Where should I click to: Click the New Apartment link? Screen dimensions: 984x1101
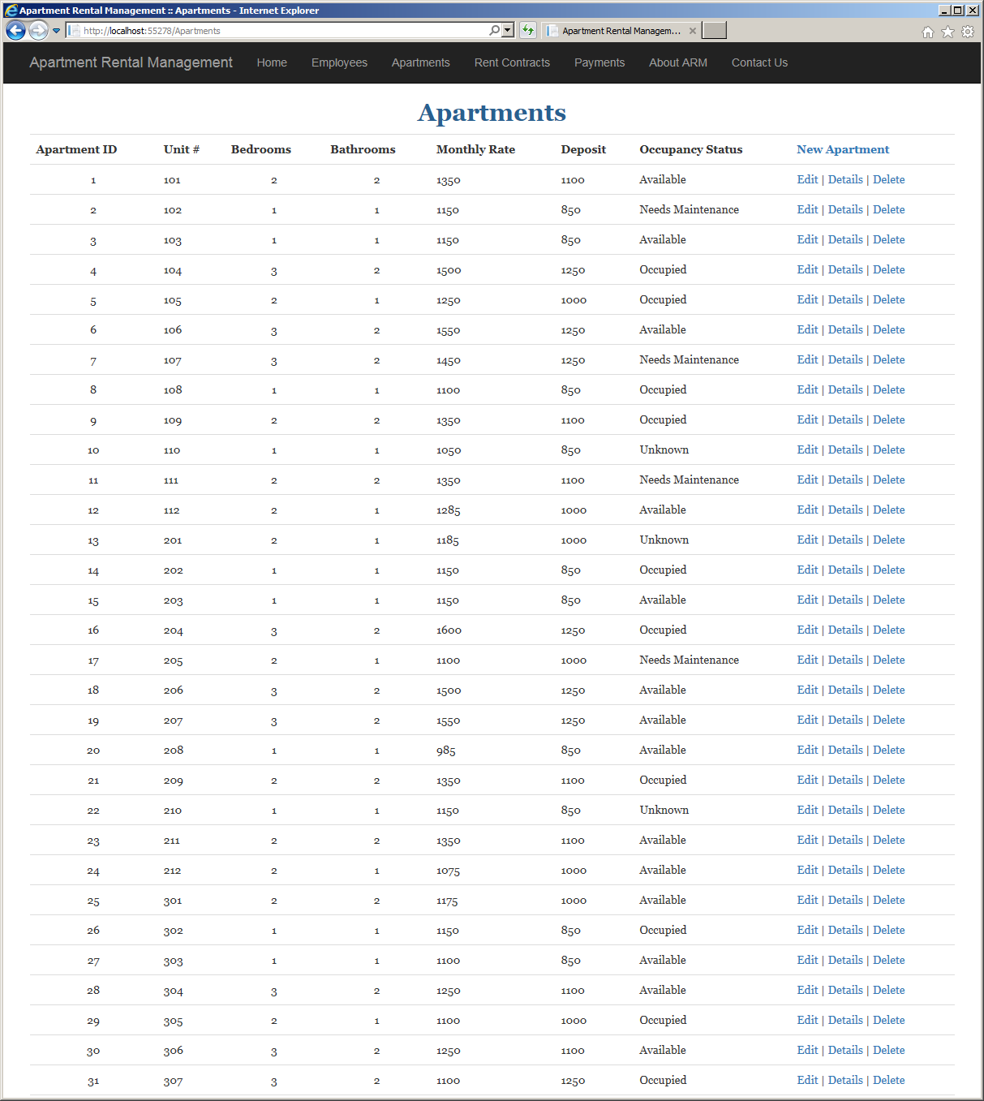click(x=843, y=149)
